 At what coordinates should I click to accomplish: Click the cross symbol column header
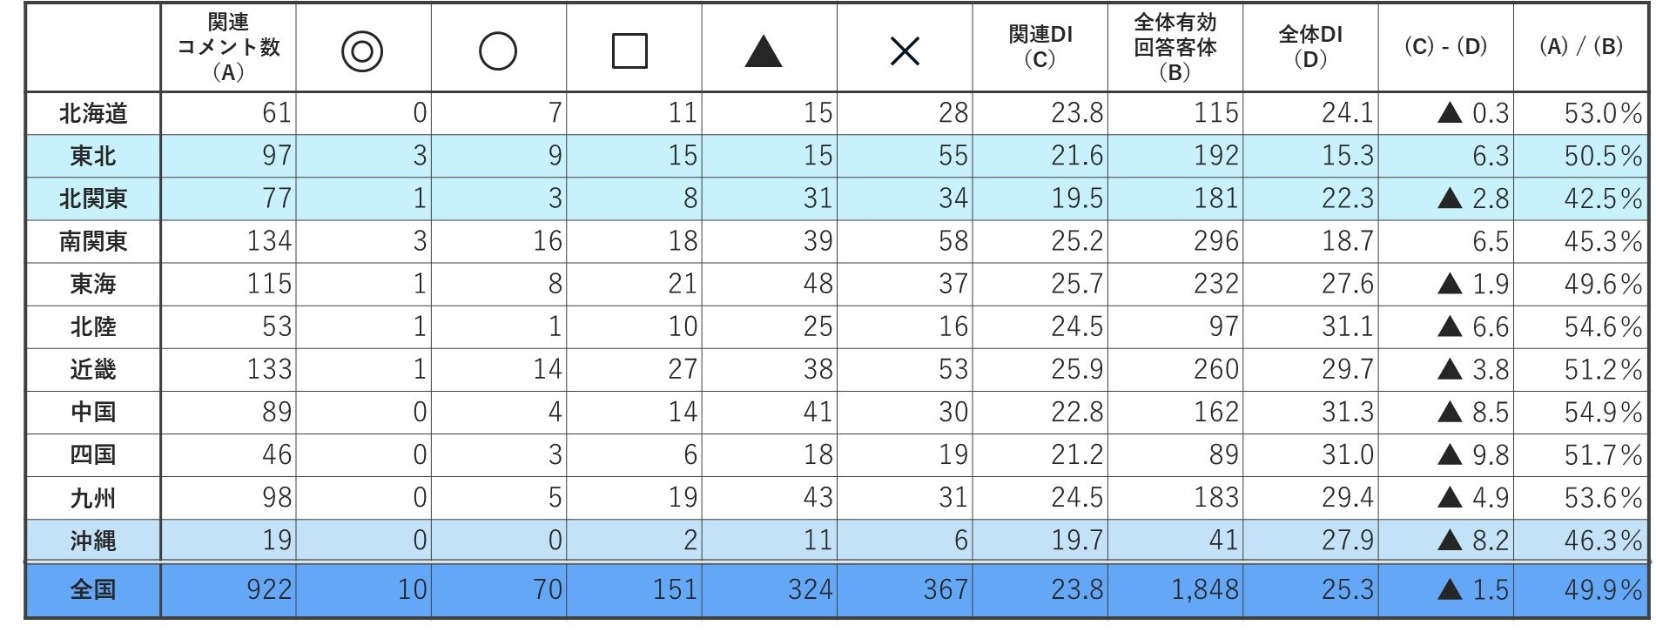tap(905, 52)
